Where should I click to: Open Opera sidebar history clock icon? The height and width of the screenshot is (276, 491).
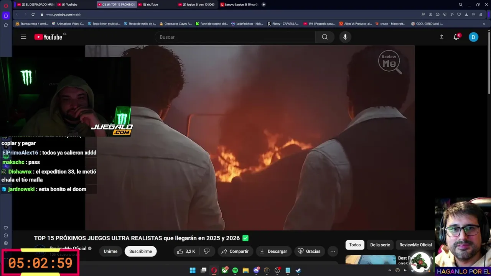[x=6, y=235]
